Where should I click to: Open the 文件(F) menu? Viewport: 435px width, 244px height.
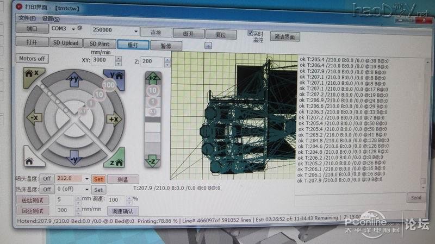27,18
